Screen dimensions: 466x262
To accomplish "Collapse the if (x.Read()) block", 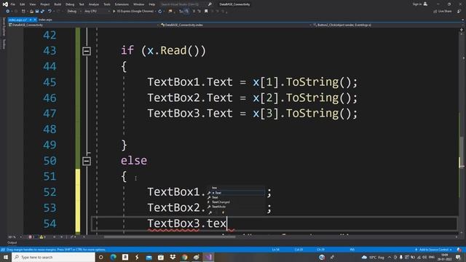I will 87,51.
